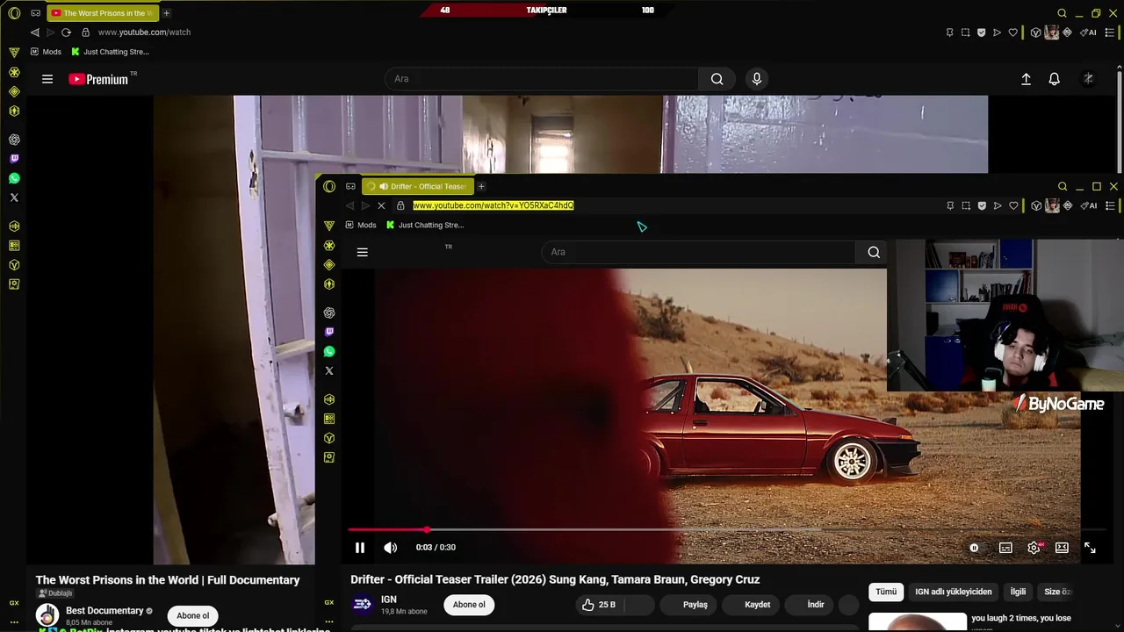Subscribe to IGN with Abone ol
This screenshot has width=1124, height=632.
tap(469, 605)
